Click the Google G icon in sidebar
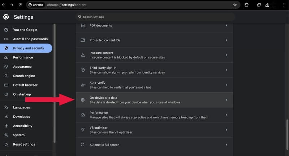 tap(6, 30)
